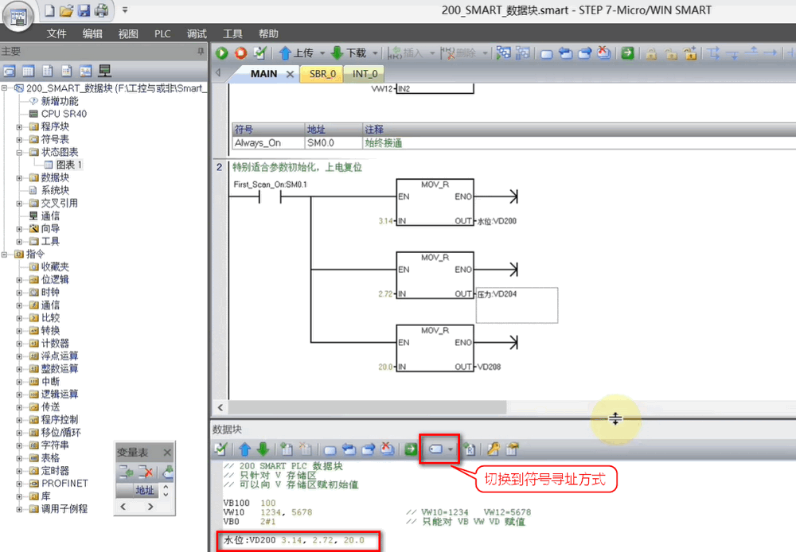
Task: Click the Print icon in quick access
Action: 102,10
